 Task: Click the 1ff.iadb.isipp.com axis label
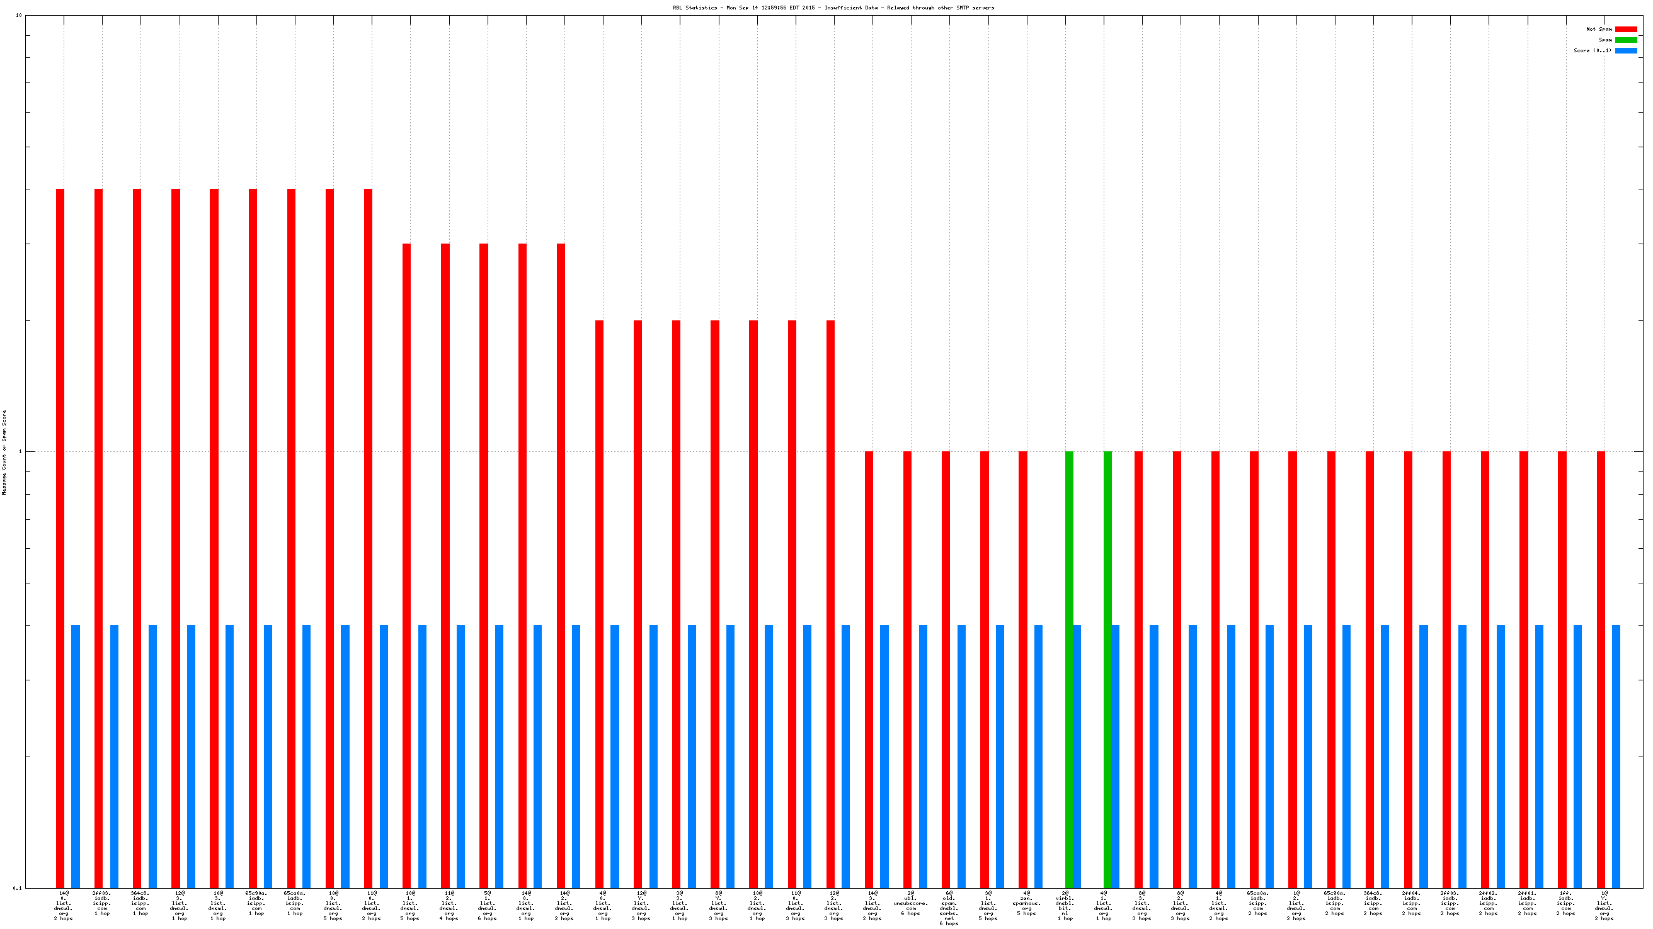point(1565,903)
